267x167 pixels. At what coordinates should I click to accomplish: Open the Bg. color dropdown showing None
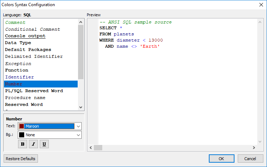click(50, 135)
